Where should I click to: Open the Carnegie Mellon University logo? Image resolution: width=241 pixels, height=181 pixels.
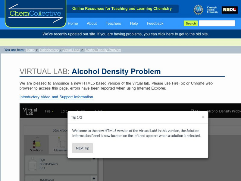[212, 10]
